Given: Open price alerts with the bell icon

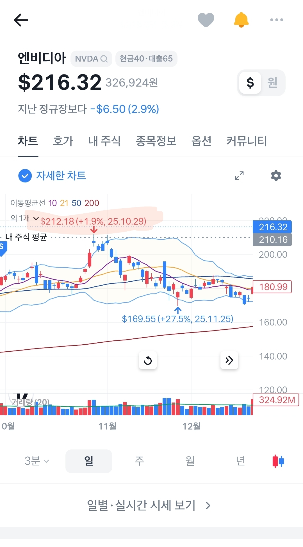Looking at the screenshot, I should coord(241,20).
